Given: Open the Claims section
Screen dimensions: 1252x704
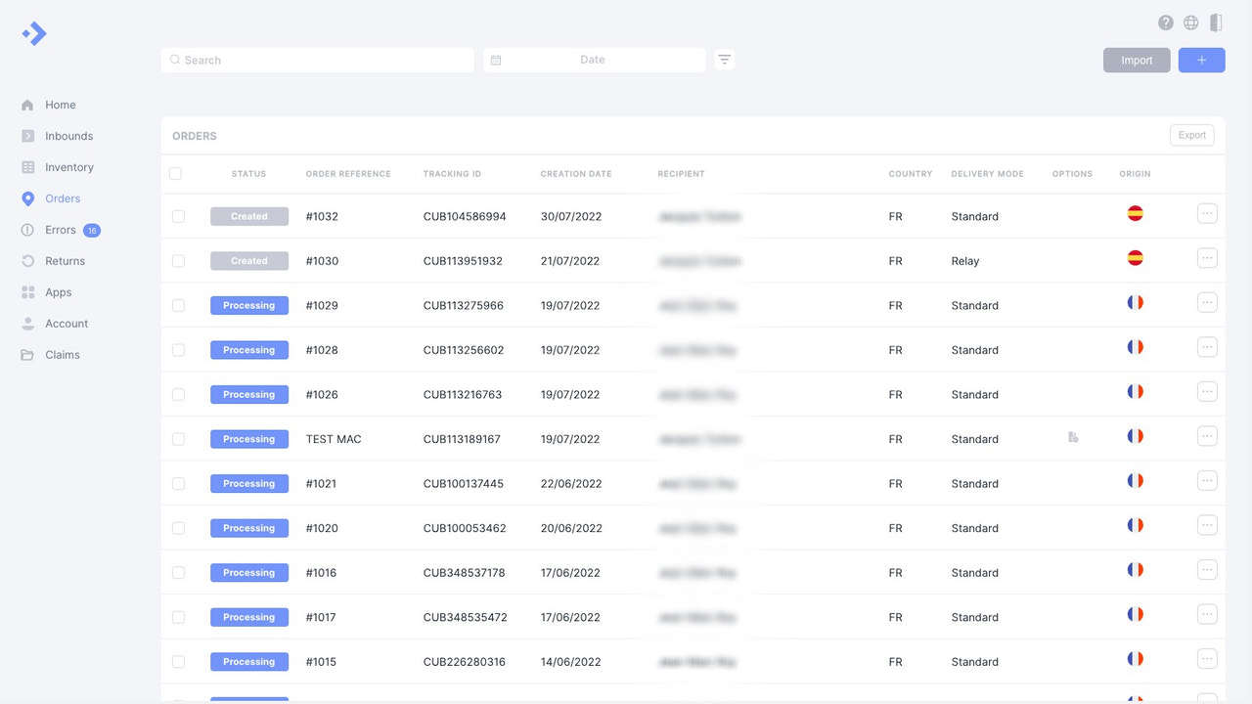Looking at the screenshot, I should pyautogui.click(x=65, y=355).
